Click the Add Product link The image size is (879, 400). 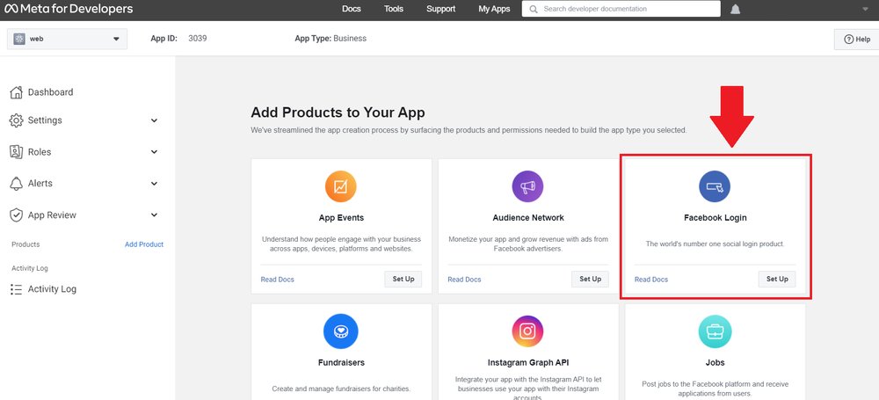point(144,244)
